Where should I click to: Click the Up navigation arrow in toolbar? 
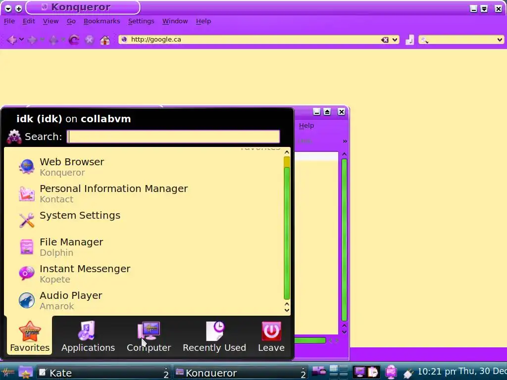pyautogui.click(x=53, y=40)
